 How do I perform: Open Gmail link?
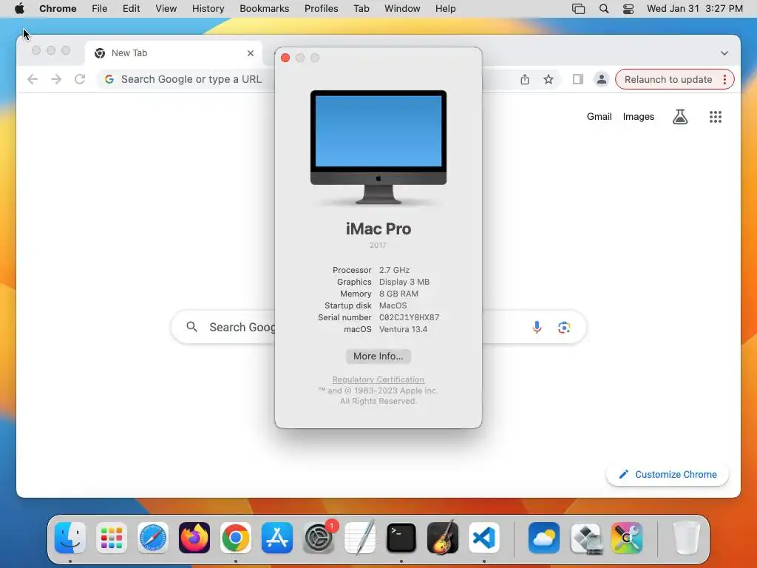(599, 116)
